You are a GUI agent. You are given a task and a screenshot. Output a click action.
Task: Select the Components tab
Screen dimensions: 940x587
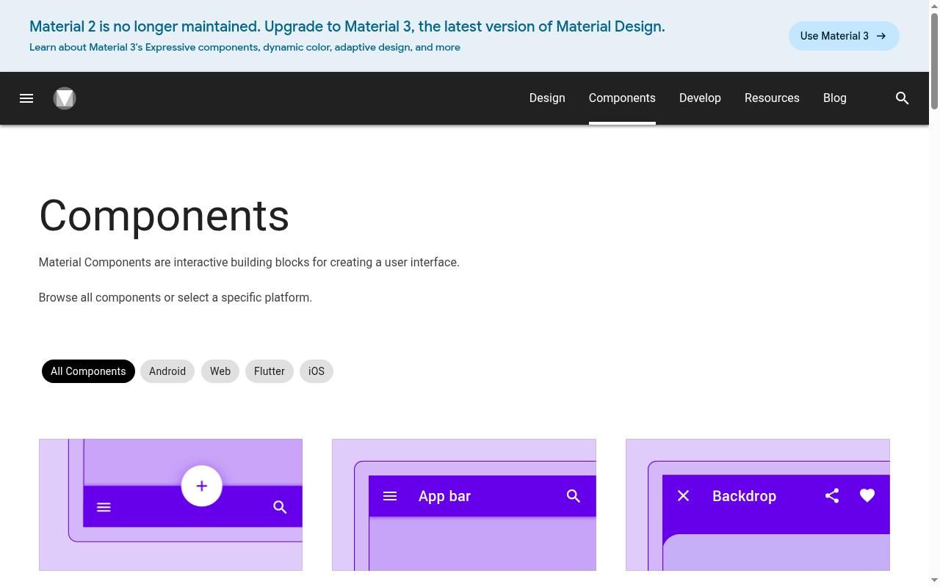point(622,98)
